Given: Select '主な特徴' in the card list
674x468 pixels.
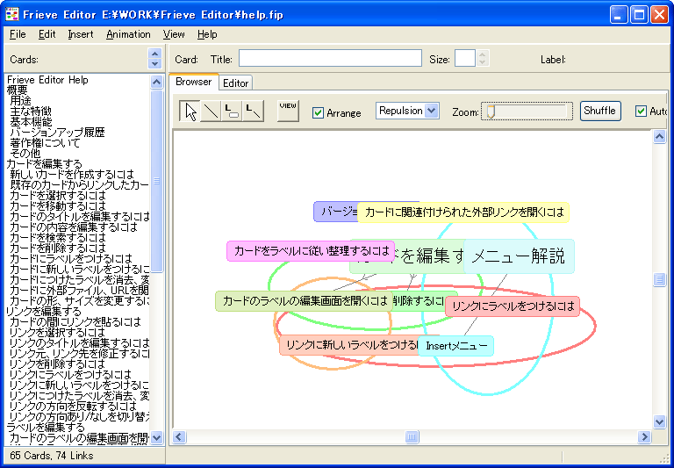Looking at the screenshot, I should pyautogui.click(x=31, y=112).
